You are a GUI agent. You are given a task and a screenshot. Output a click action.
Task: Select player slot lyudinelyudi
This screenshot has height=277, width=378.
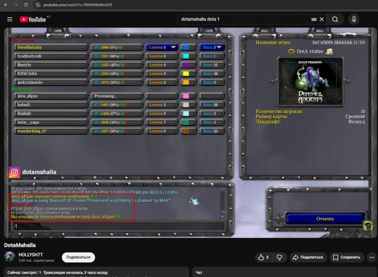(x=51, y=56)
